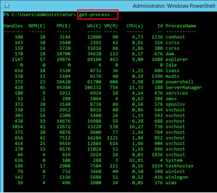Click the NPM(K) value 57
Viewport: 217px width, 193px height.
(x=43, y=60)
